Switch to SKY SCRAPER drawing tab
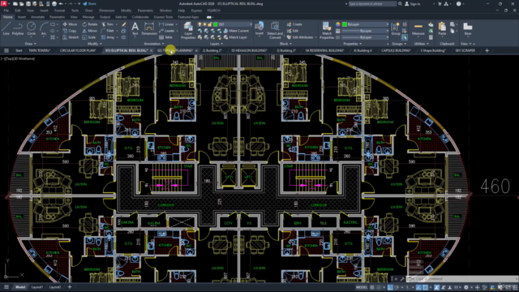This screenshot has width=519, height=292. [465, 50]
